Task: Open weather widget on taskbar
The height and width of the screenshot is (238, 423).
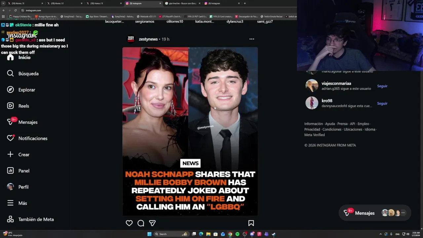Action: 13,234
